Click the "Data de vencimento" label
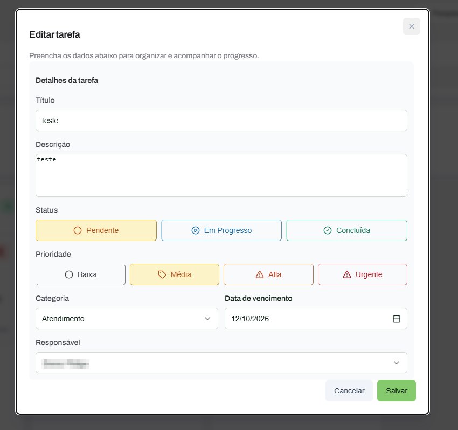 pyautogui.click(x=259, y=298)
